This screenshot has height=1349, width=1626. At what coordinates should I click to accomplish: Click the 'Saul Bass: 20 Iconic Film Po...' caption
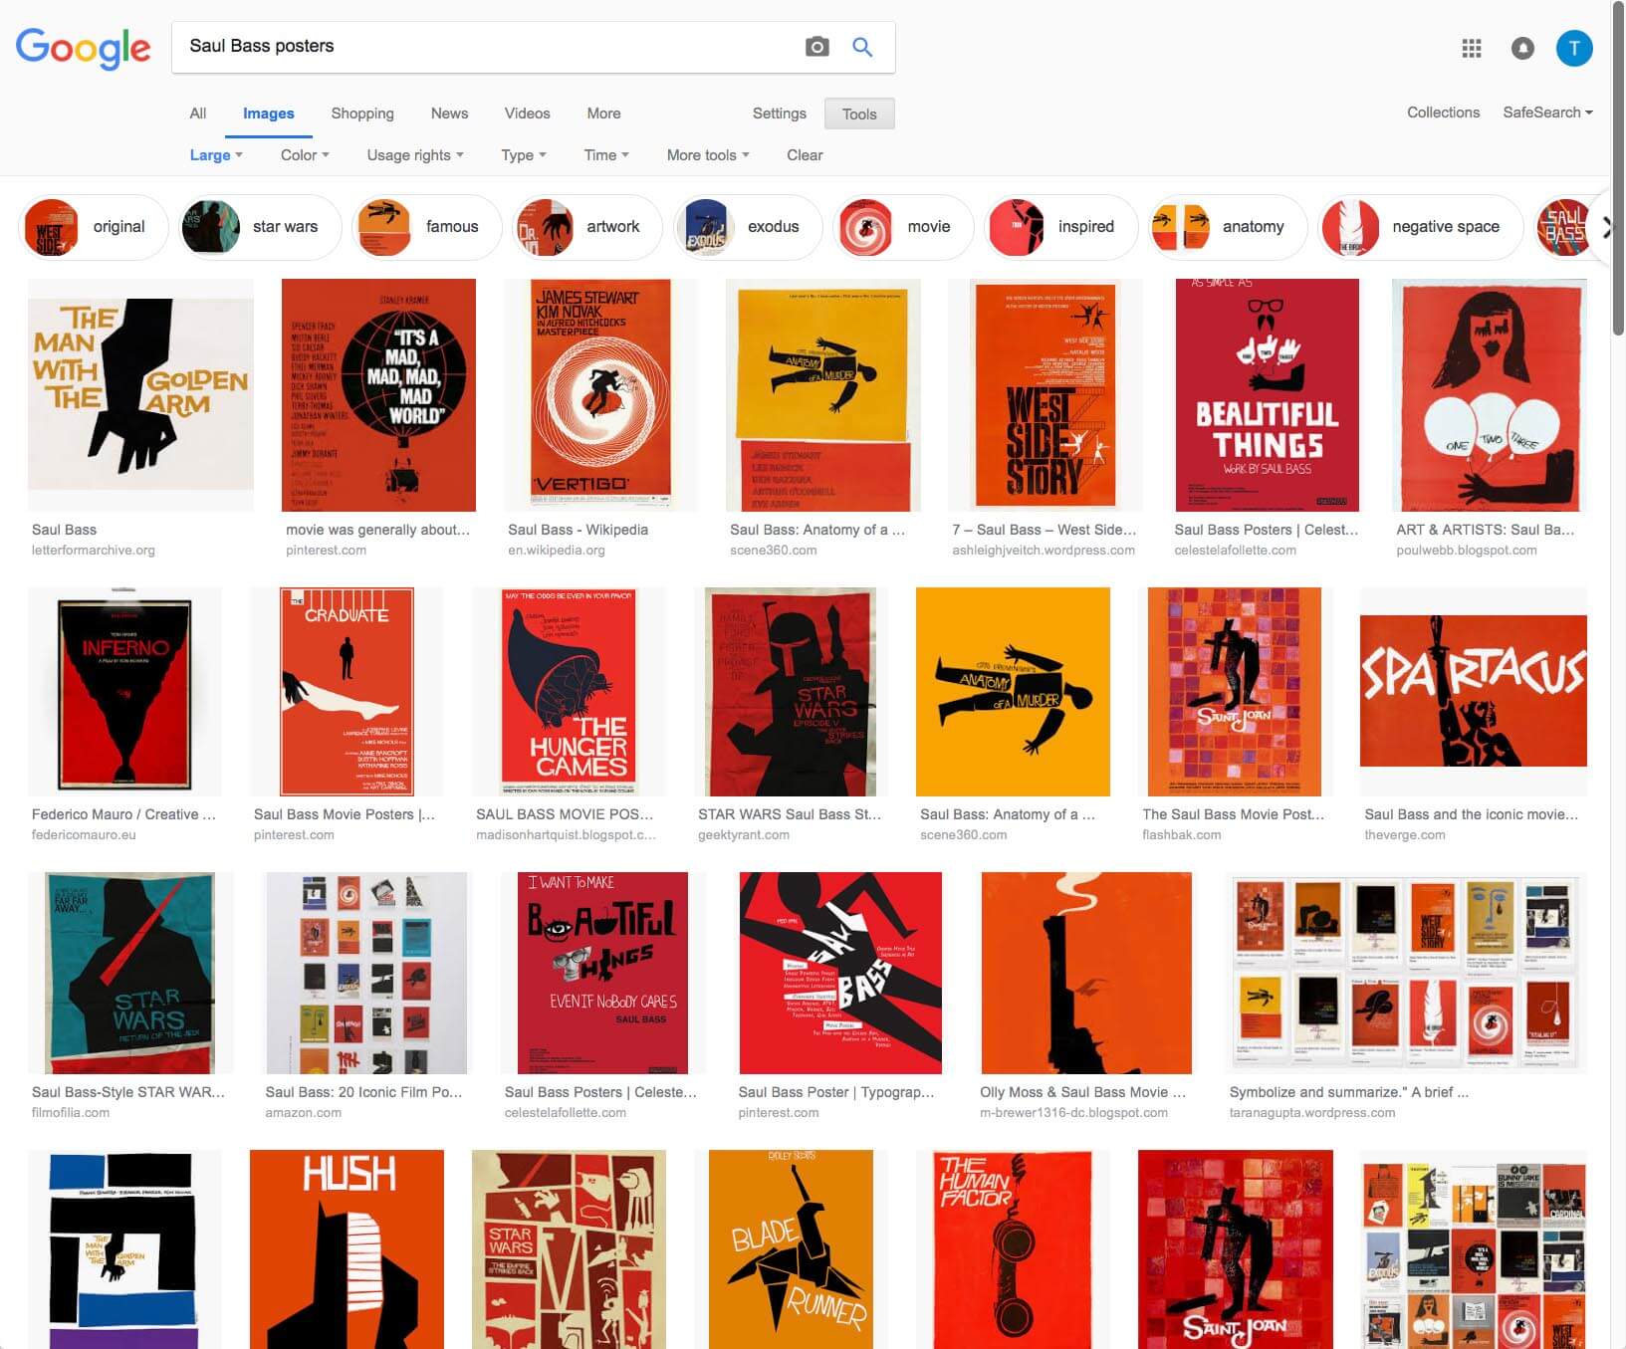click(363, 1092)
